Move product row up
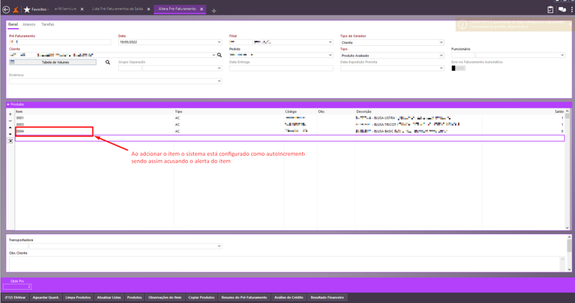Image resolution: width=575 pixels, height=303 pixels. coord(10,128)
